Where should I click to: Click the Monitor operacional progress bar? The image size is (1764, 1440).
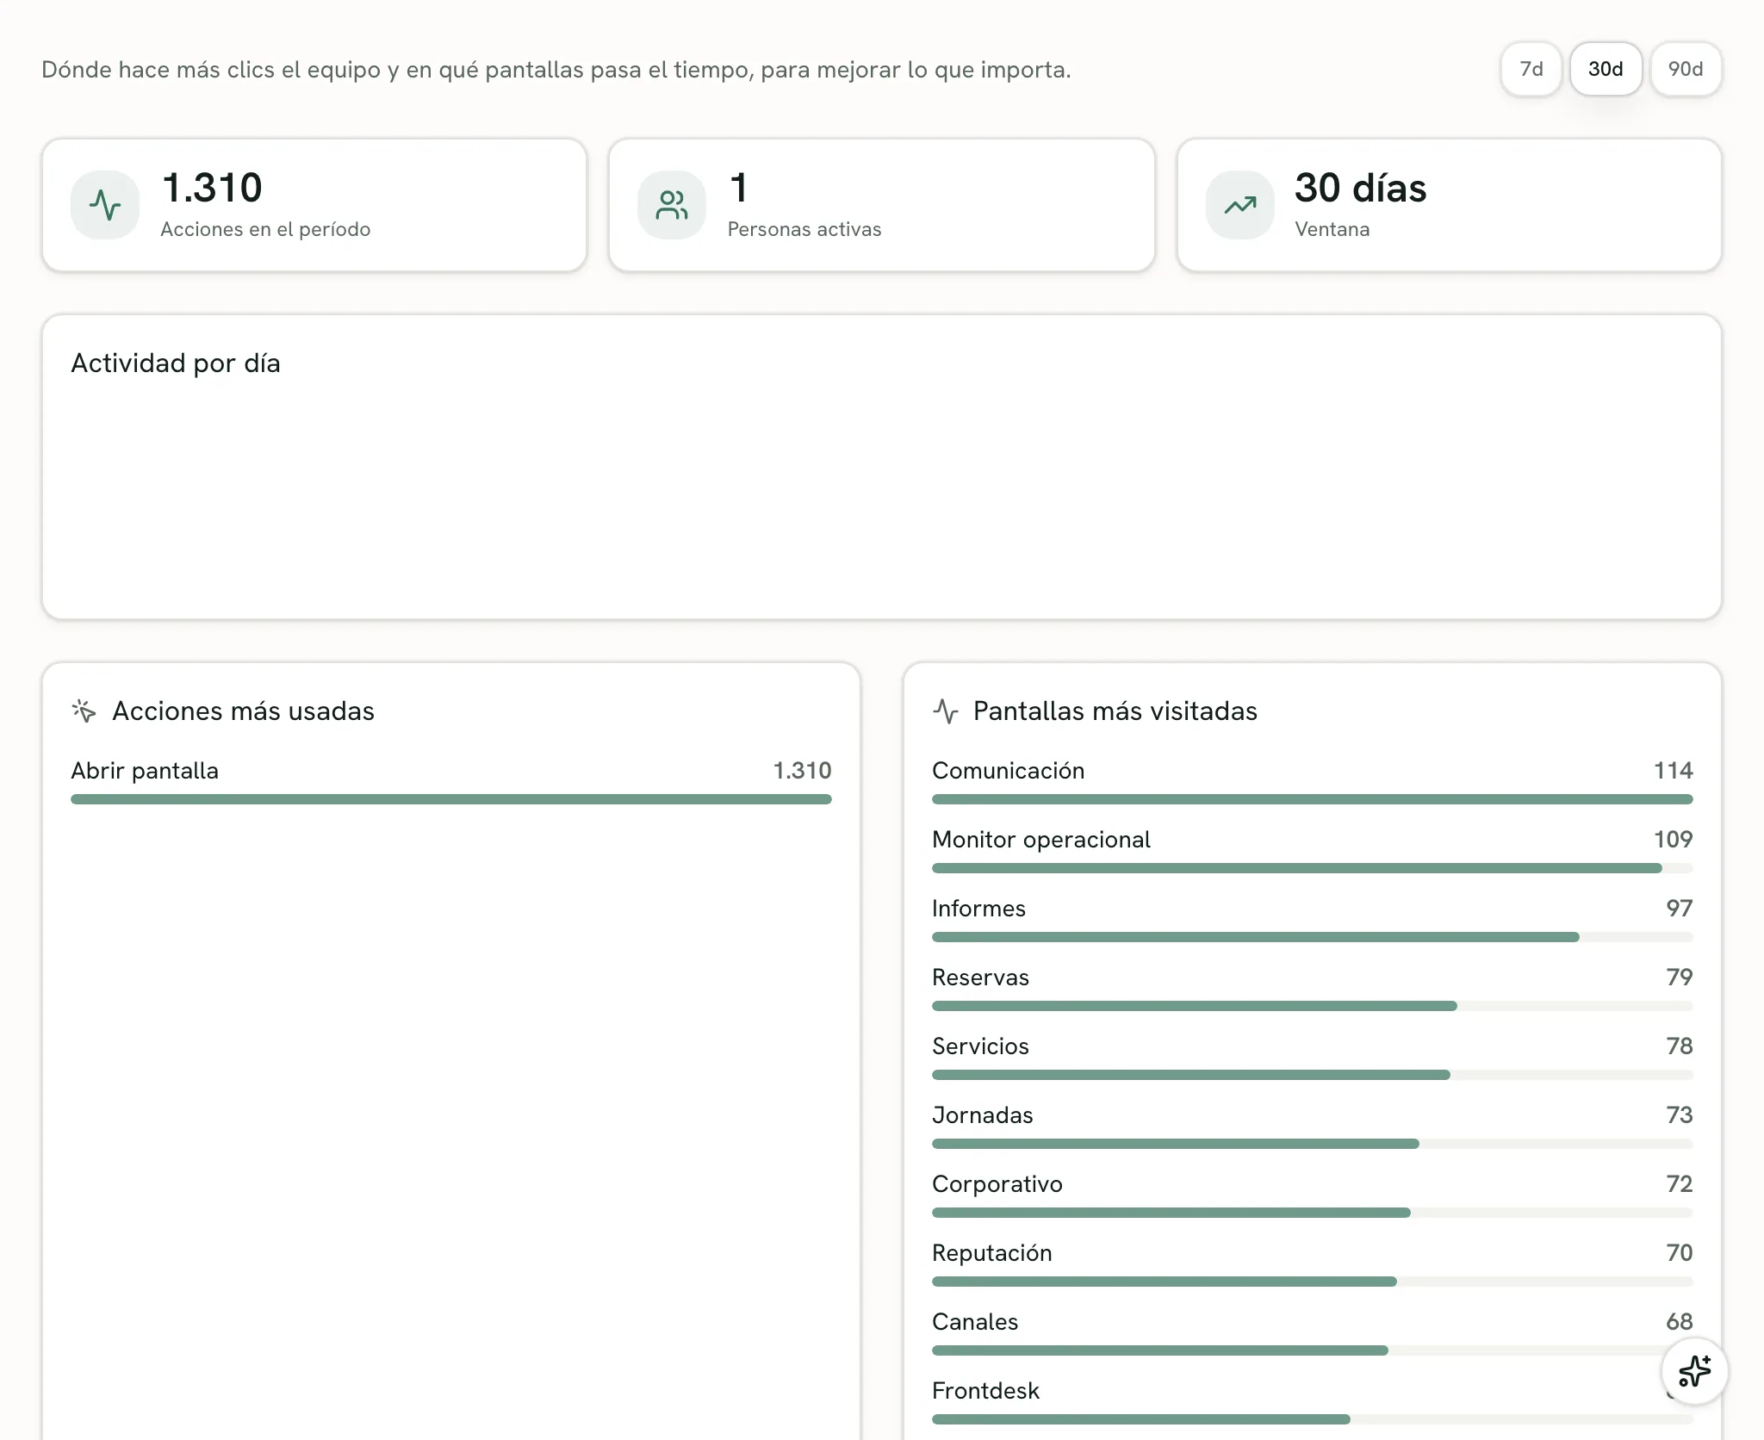coord(1313,868)
